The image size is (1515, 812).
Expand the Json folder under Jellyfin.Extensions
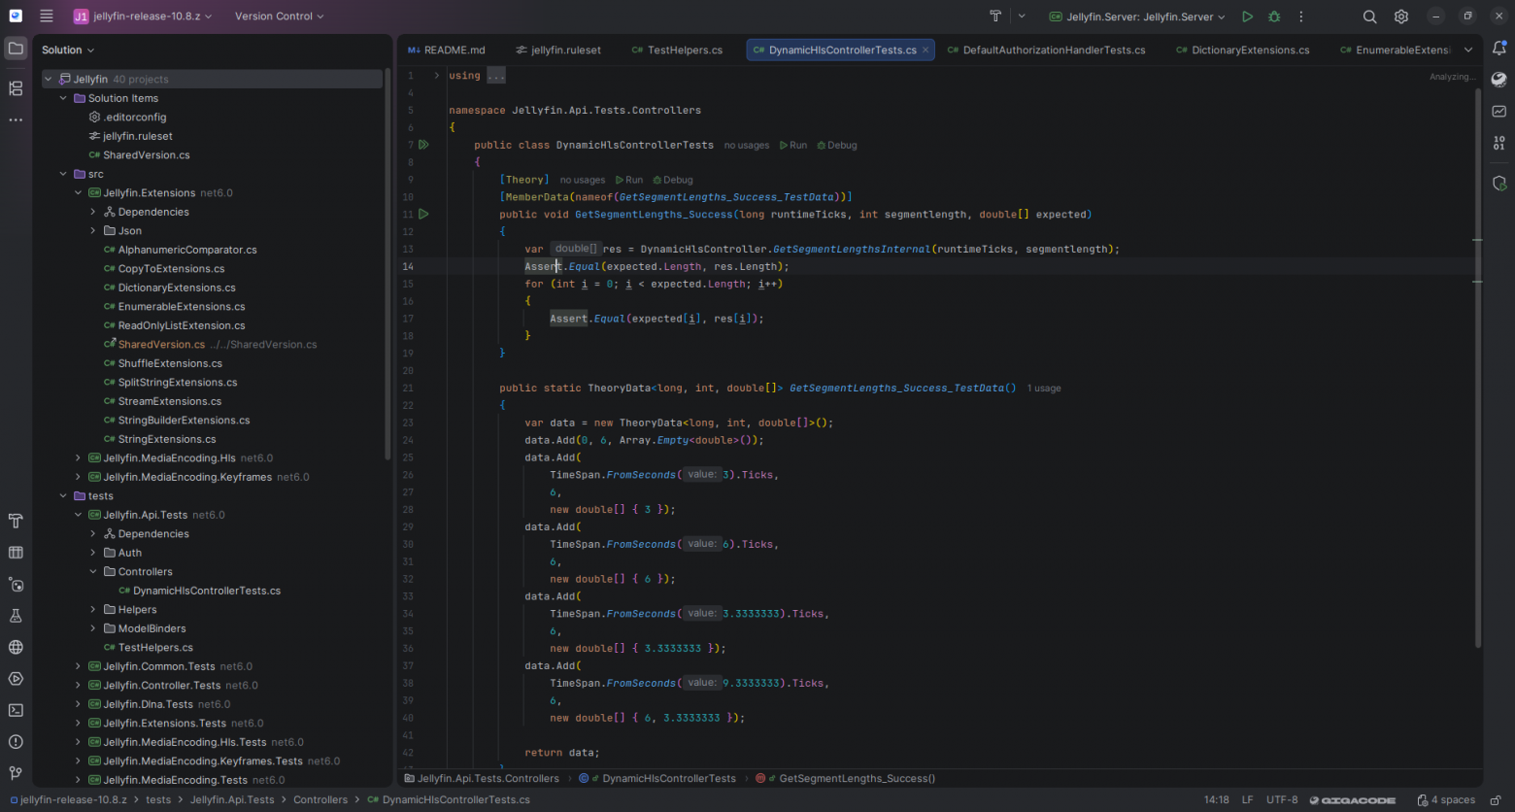coord(93,231)
